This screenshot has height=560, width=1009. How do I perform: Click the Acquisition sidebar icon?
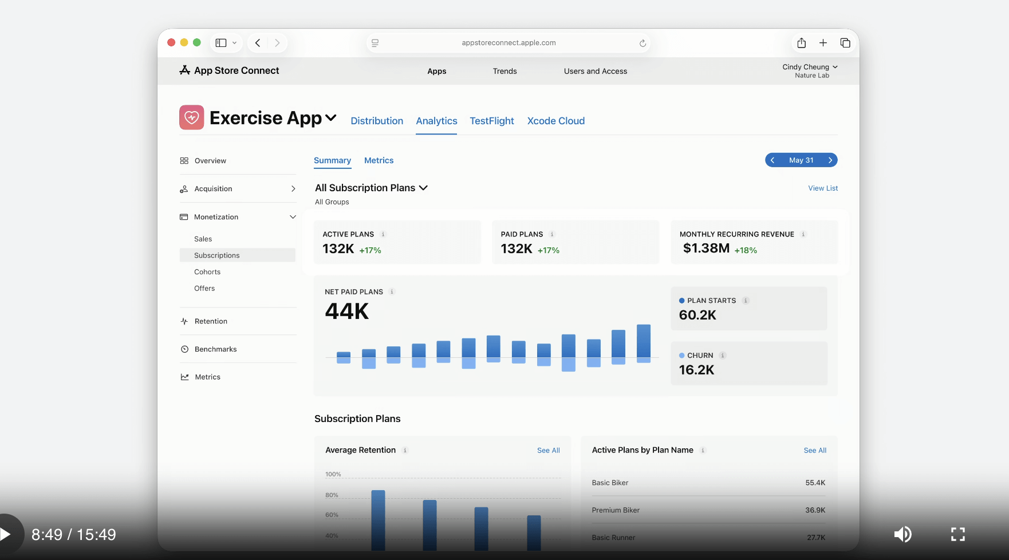coord(184,189)
